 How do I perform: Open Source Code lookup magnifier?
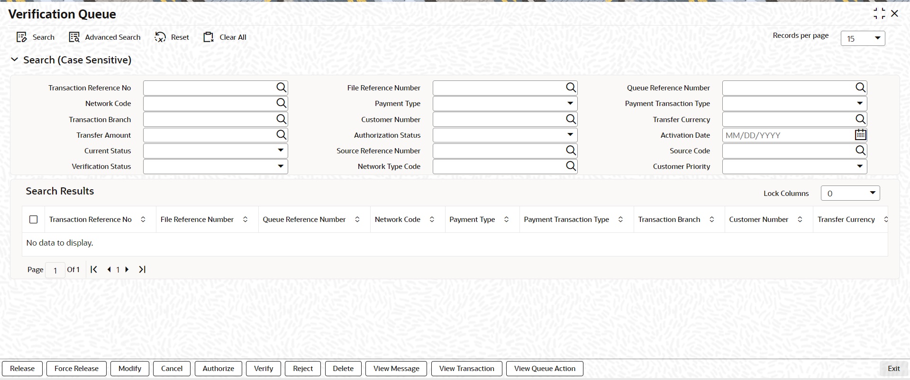click(860, 150)
